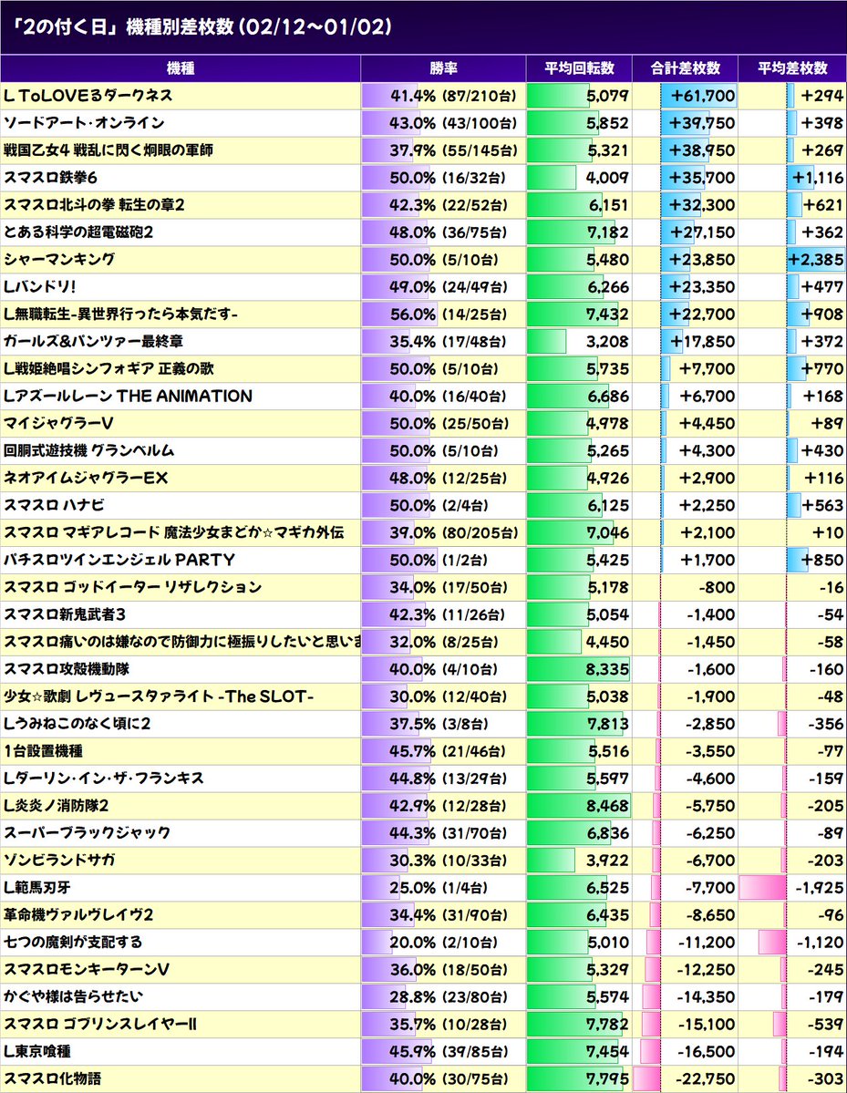Image resolution: width=847 pixels, height=1093 pixels.
Task: Select LアズールレーンTHE ANIMATION name
Action: pos(128,396)
